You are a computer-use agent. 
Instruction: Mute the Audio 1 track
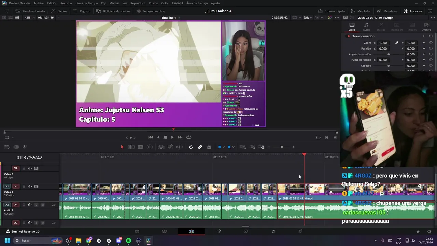point(42,205)
